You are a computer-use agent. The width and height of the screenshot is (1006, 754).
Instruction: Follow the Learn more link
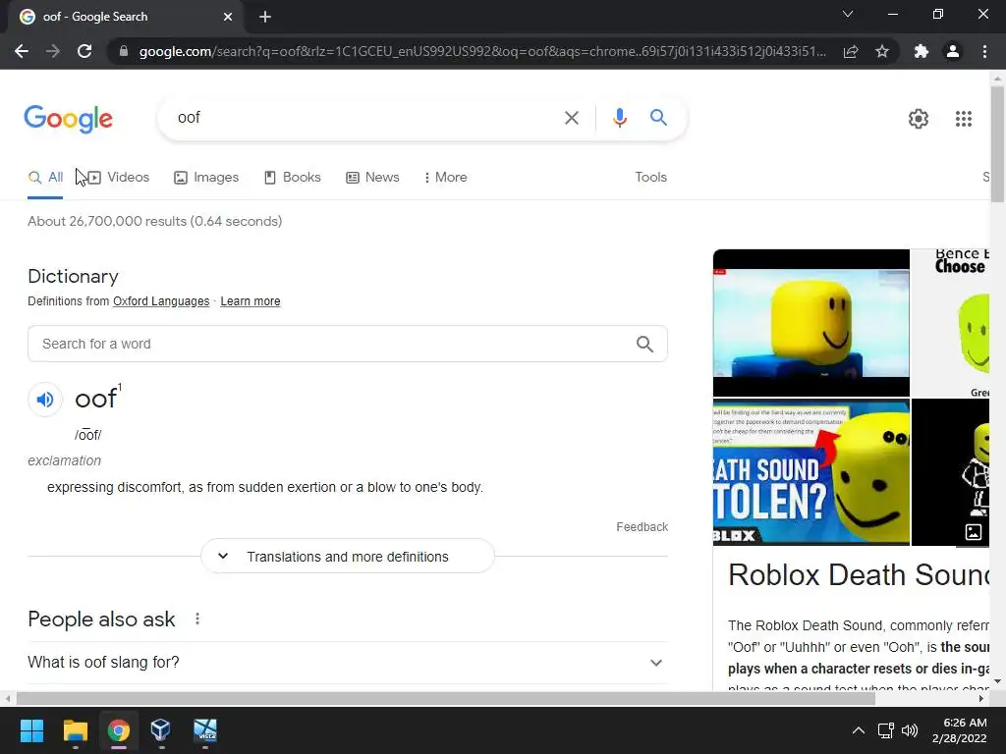251,301
